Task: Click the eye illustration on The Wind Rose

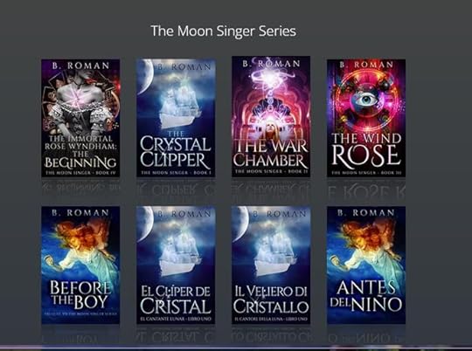Action: coord(365,100)
